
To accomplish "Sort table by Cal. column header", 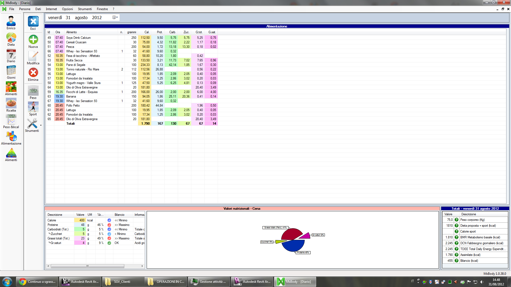I will click(x=145, y=32).
